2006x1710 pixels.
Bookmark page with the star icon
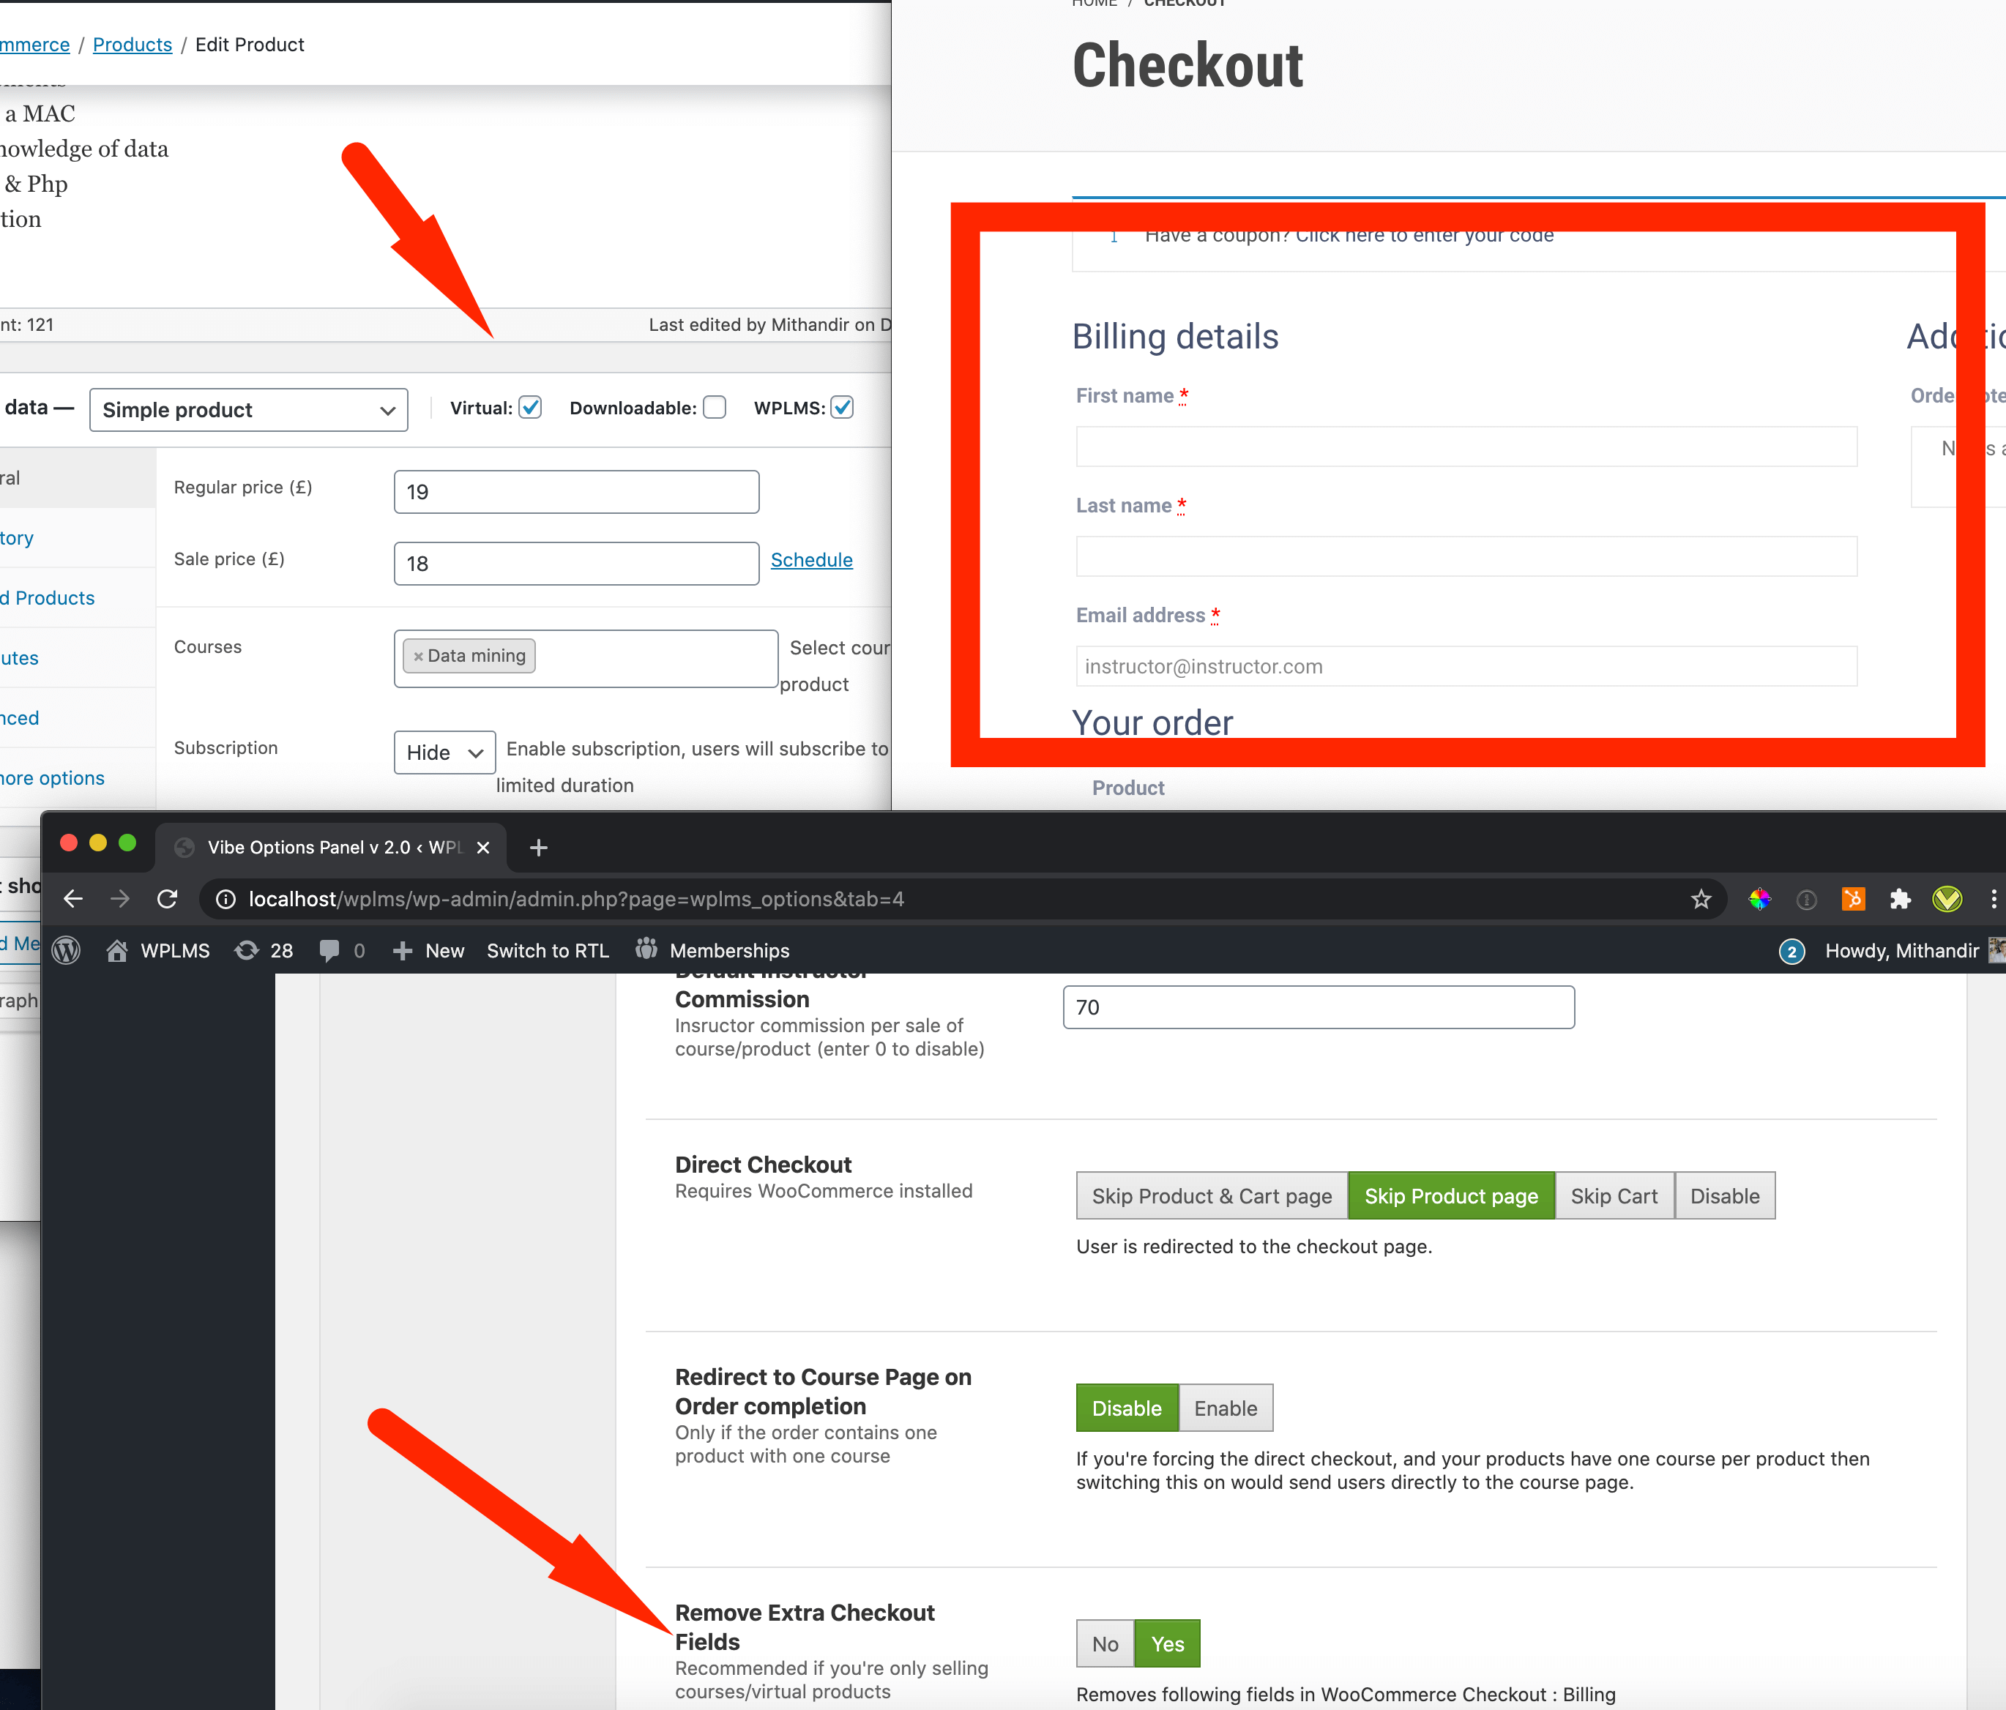pos(1701,900)
